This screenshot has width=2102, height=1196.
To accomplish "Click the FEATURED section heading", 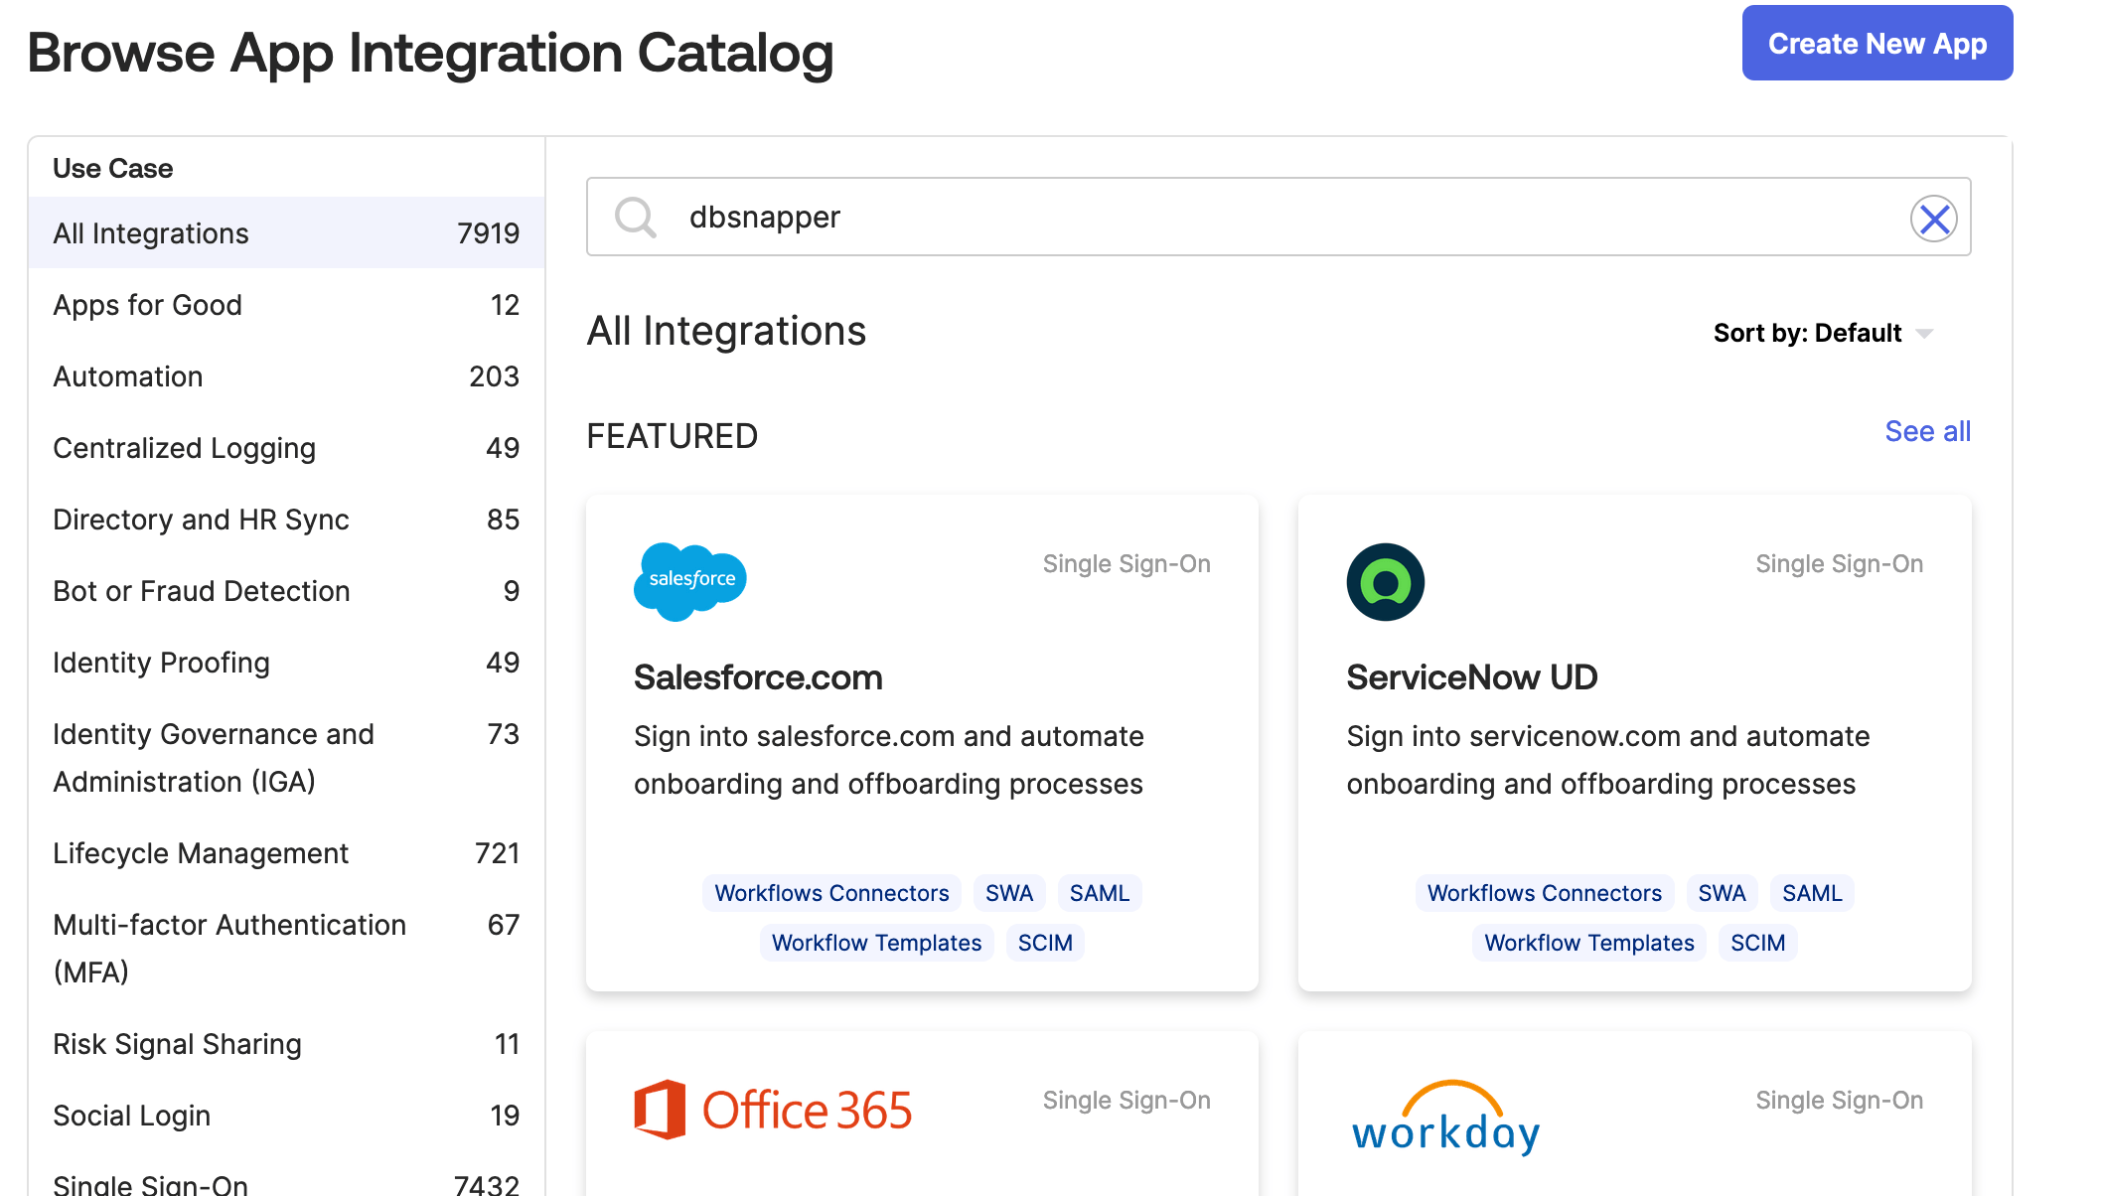I will tap(672, 436).
